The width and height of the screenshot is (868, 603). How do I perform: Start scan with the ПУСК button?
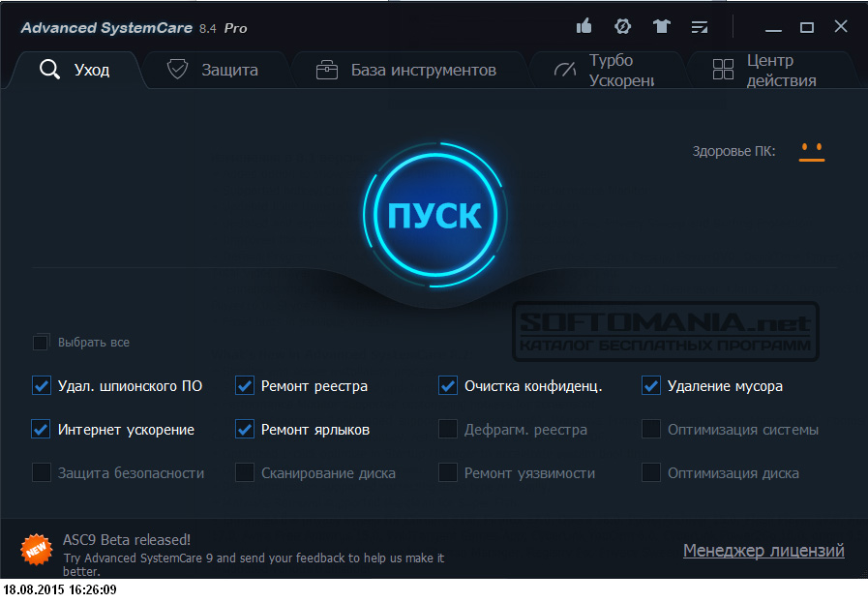click(435, 215)
